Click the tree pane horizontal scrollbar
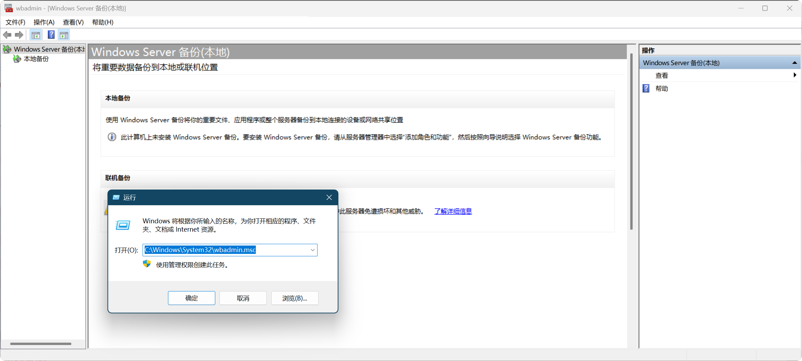The width and height of the screenshot is (802, 361). (41, 344)
